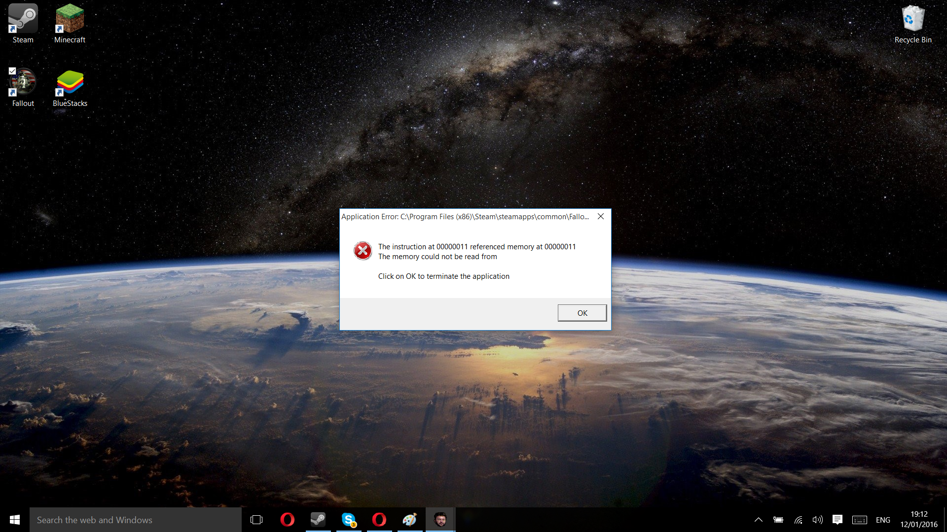947x532 pixels.
Task: Open the second Opera taskbar icon
Action: click(379, 520)
